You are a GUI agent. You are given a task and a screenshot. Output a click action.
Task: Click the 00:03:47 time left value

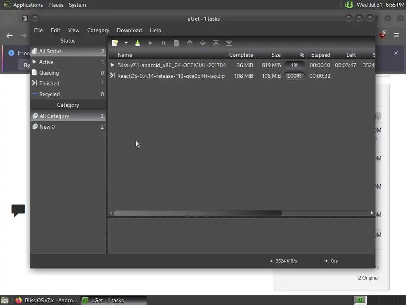tap(345, 65)
